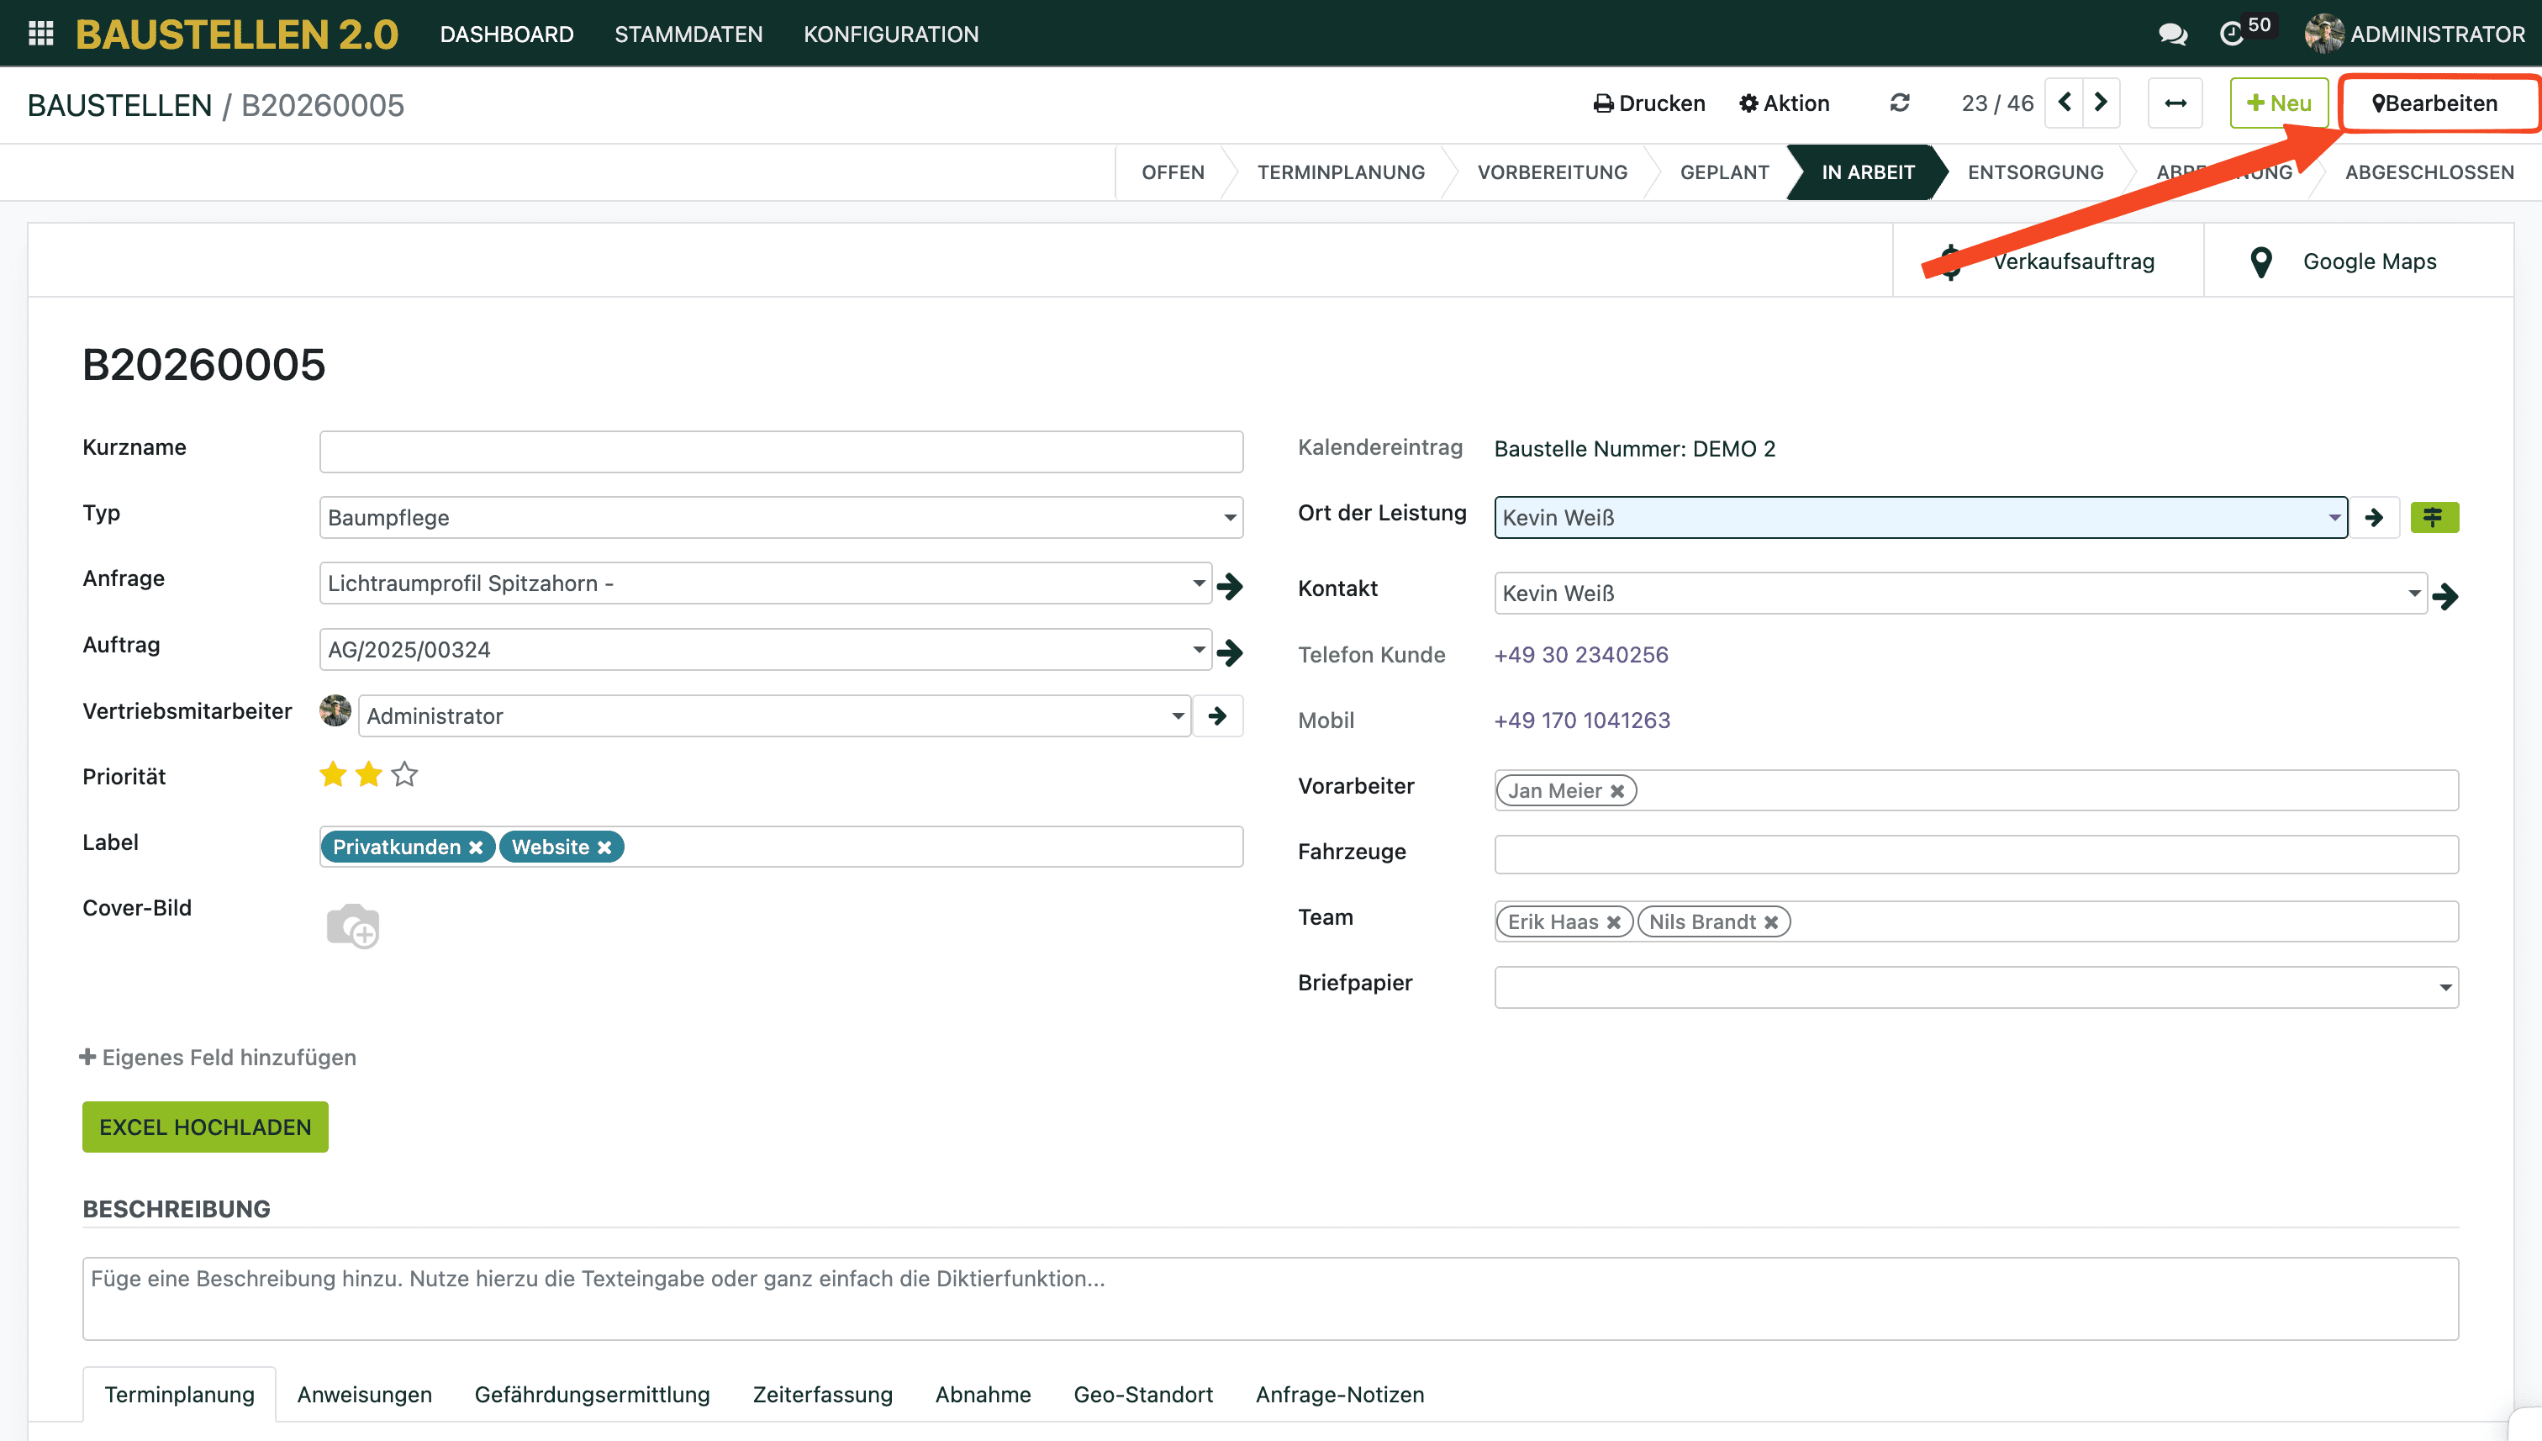Remove Jan Meier from Vorarbeiter

[1616, 791]
